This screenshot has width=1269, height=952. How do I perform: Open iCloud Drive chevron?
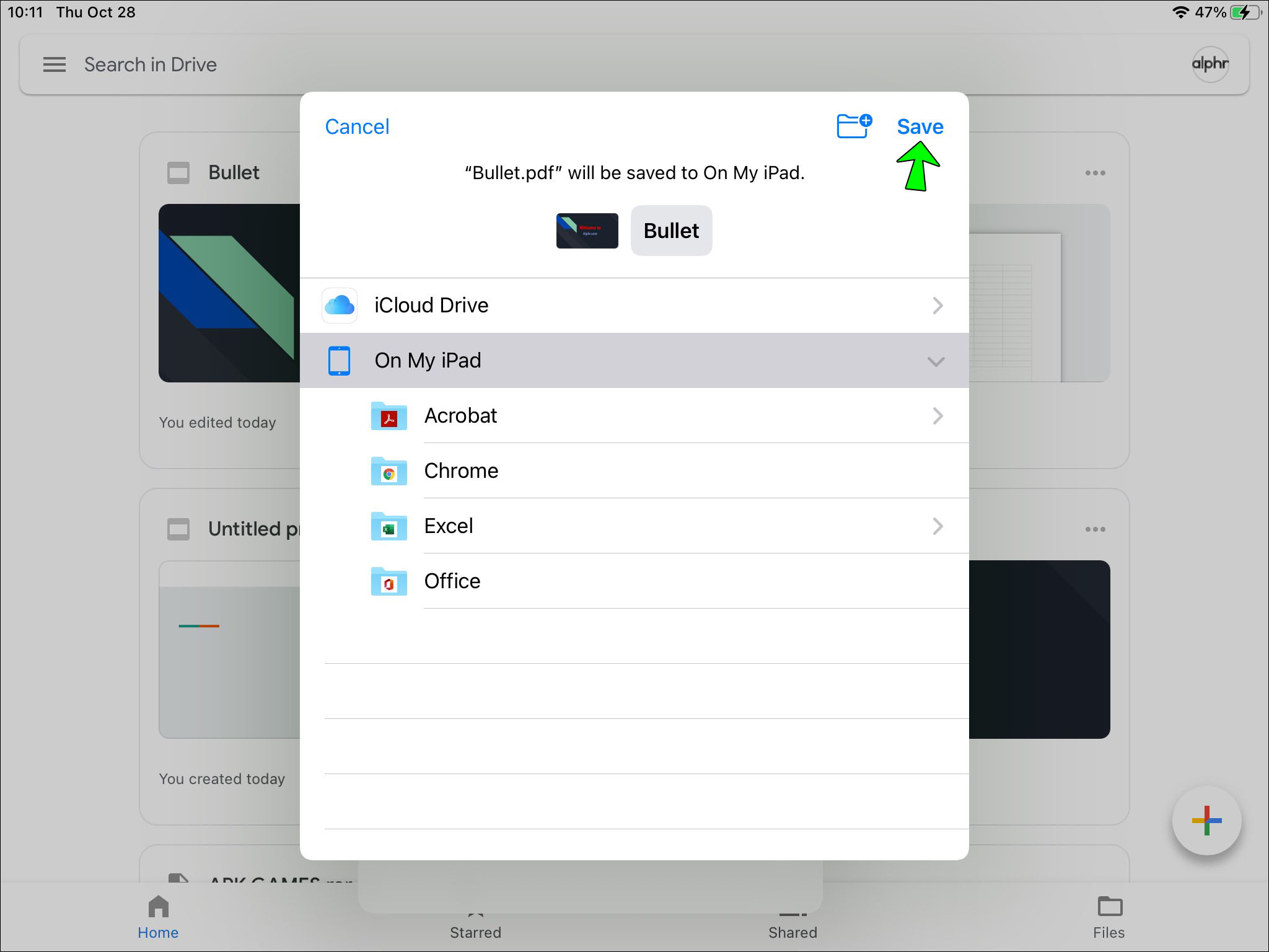[x=937, y=306]
